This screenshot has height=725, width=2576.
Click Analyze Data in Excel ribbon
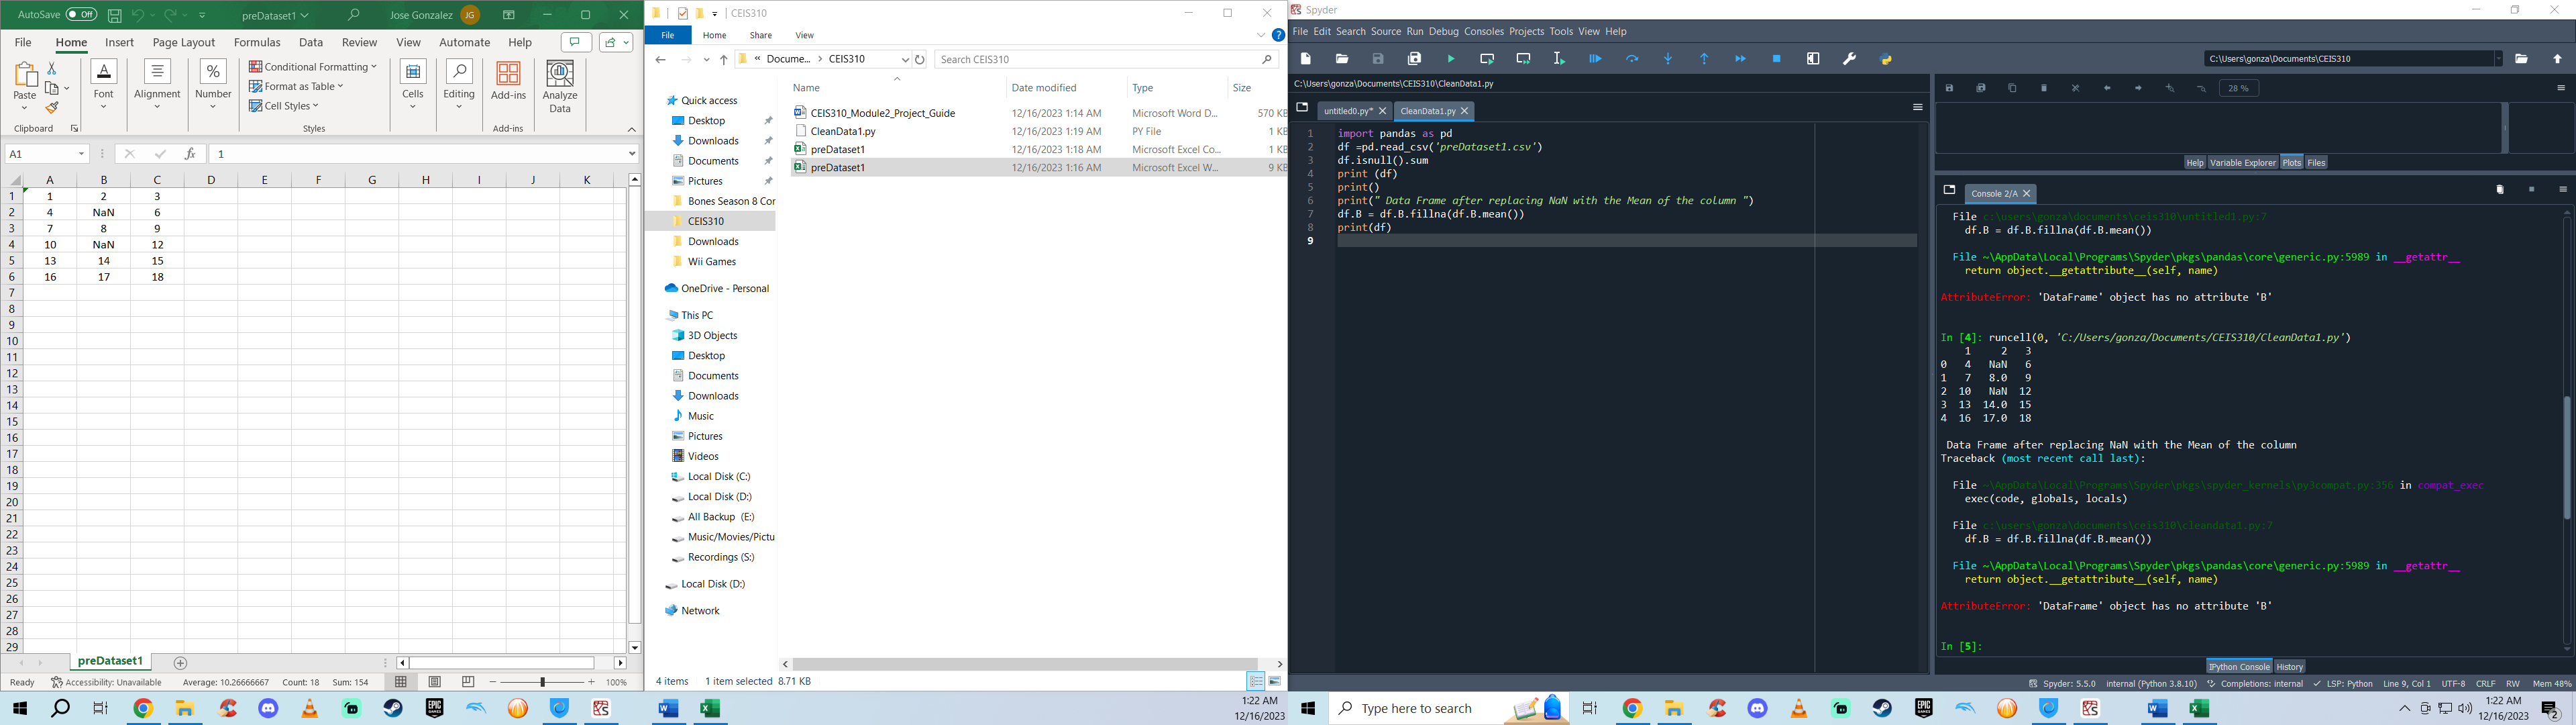(x=560, y=87)
